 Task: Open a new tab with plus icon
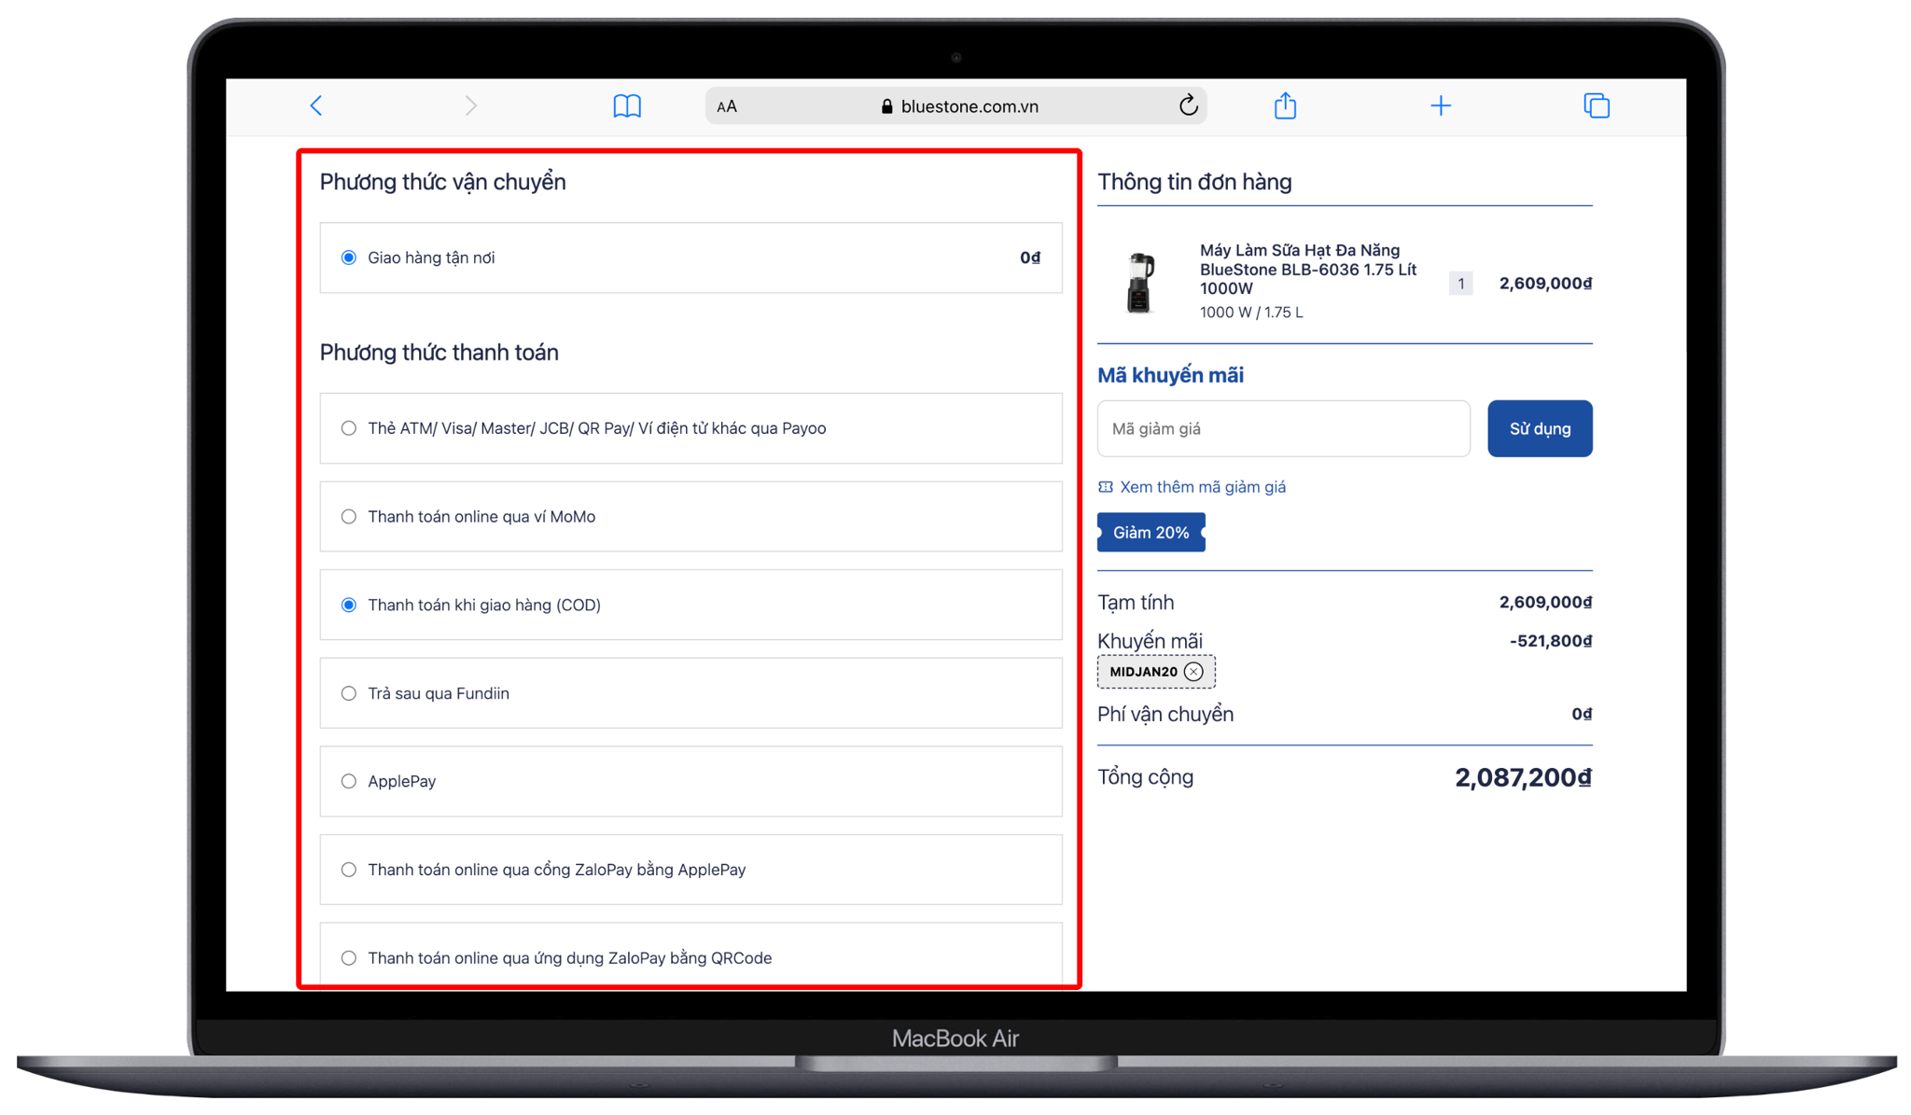pos(1440,105)
